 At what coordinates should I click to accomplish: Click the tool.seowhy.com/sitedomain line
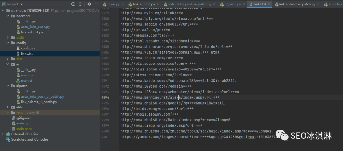point(160,41)
